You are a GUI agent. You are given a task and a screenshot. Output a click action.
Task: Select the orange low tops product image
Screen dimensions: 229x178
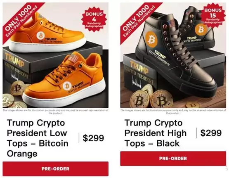(x=56, y=55)
